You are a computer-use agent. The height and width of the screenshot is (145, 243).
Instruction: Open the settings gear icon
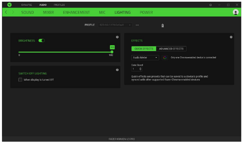click(211, 5)
